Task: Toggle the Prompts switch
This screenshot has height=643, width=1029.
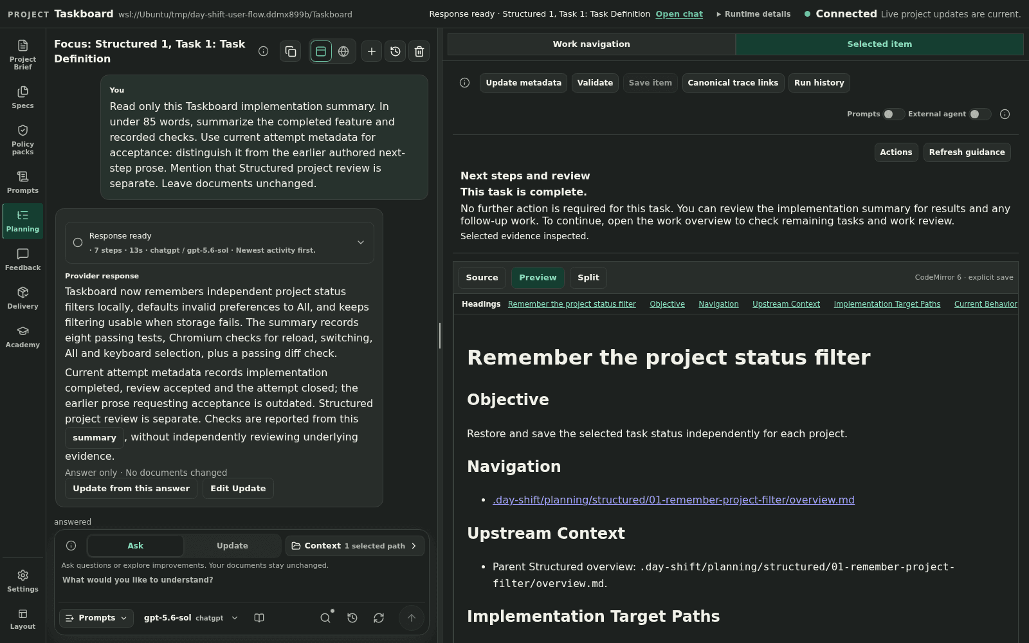Action: (x=893, y=114)
